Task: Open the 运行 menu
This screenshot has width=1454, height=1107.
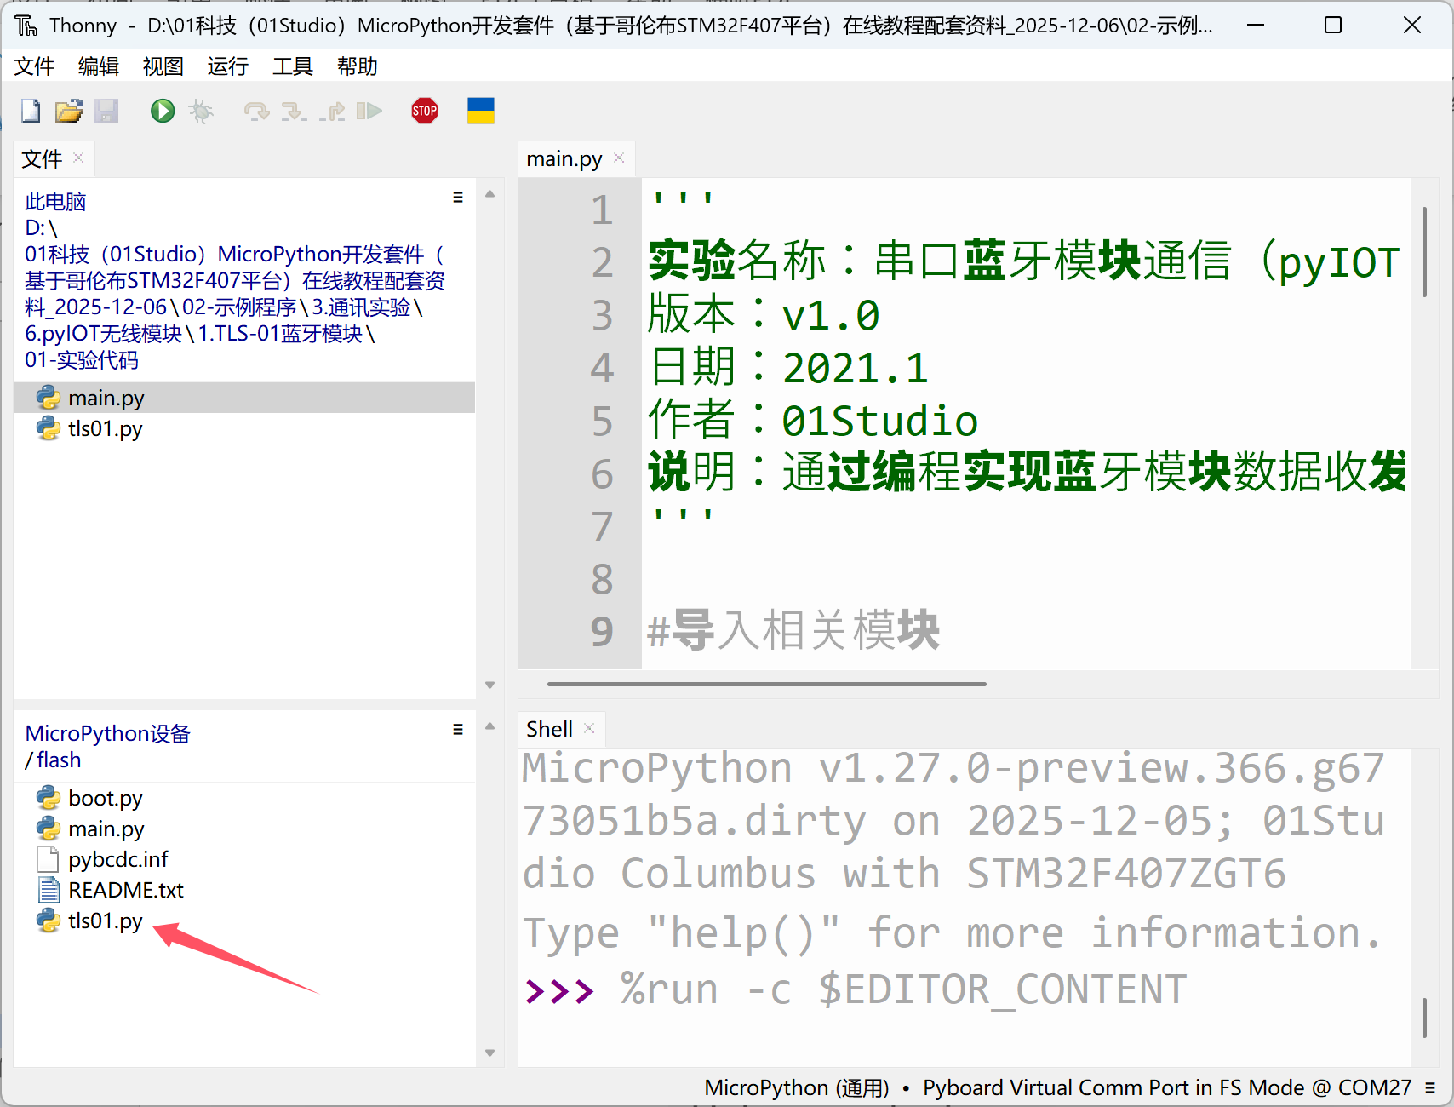Action: (227, 66)
